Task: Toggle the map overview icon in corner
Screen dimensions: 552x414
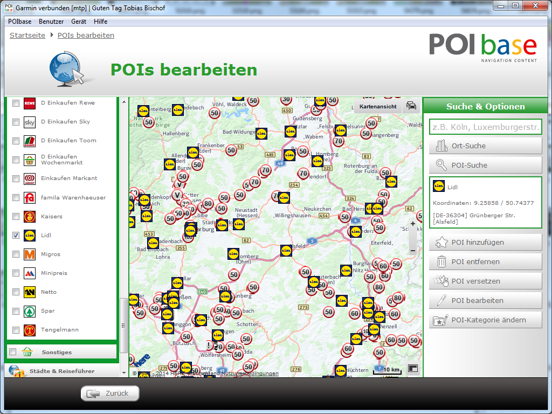Action: pos(413,369)
